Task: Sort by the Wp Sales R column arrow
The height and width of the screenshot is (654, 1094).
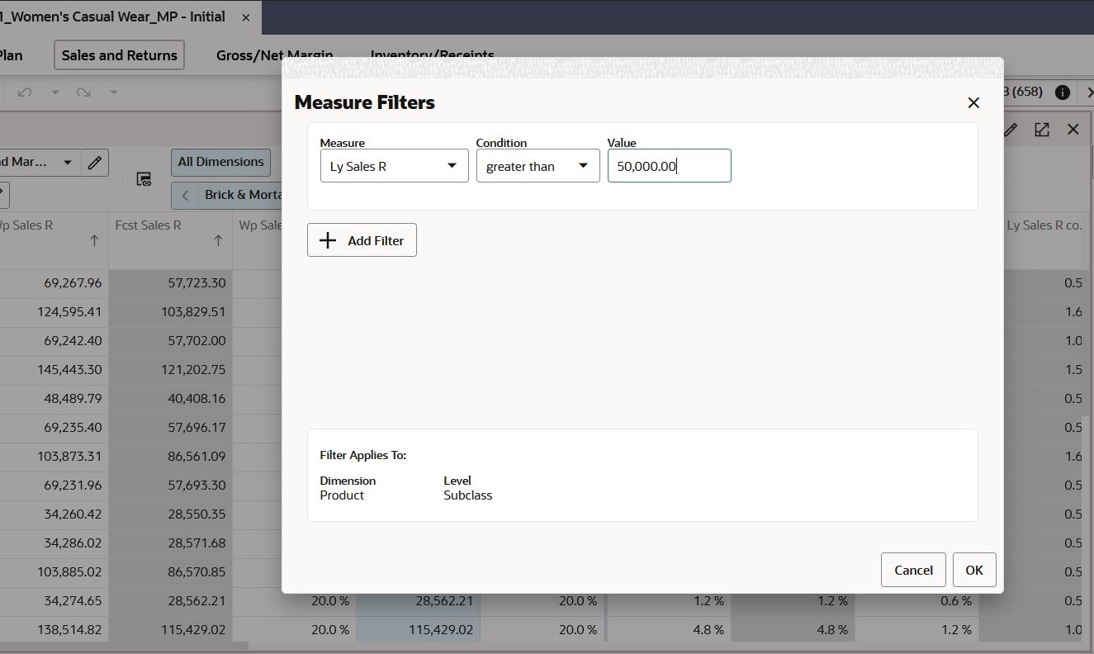Action: tap(94, 240)
